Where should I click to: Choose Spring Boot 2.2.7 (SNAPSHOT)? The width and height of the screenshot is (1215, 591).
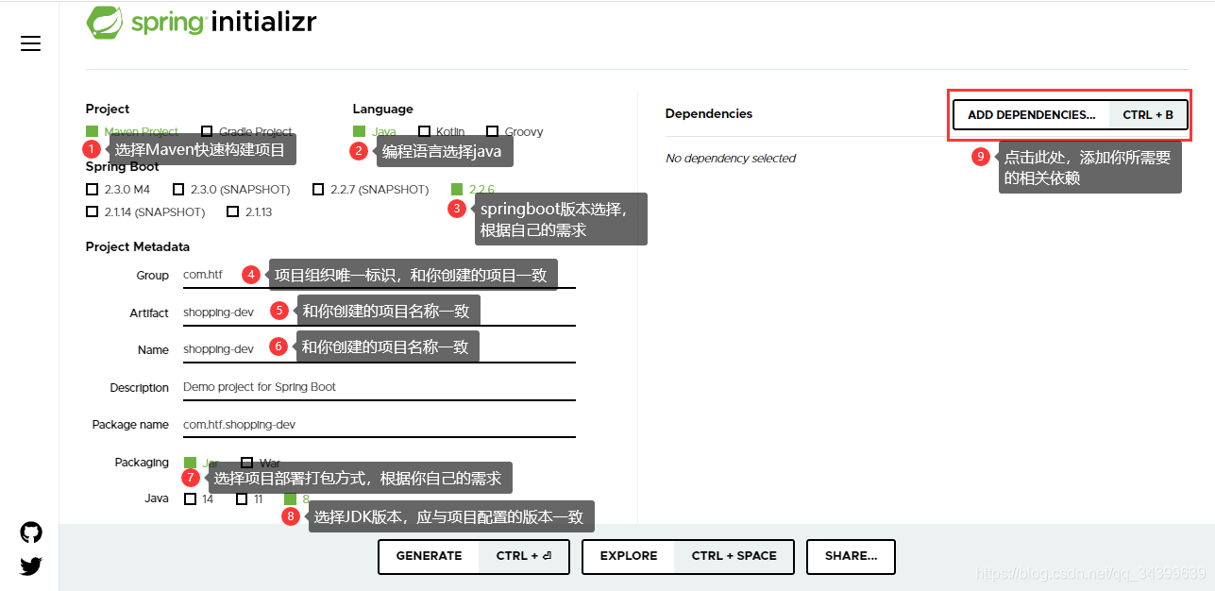[370, 190]
